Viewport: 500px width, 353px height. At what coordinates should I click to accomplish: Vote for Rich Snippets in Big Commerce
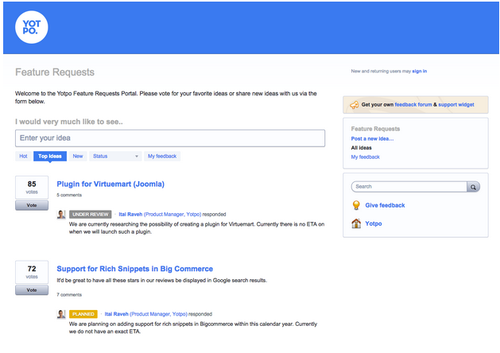coord(32,290)
